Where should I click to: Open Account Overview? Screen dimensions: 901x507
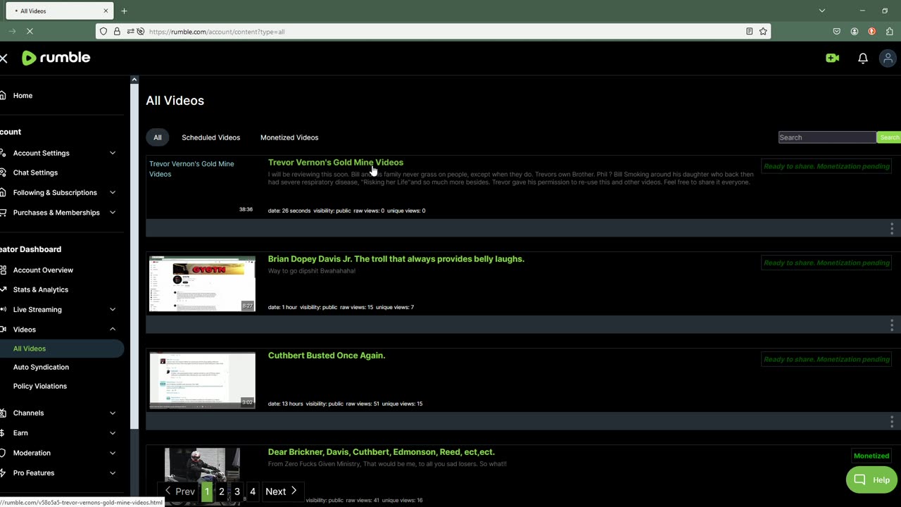43,270
